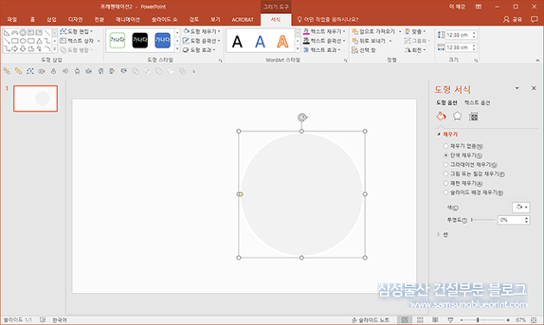
Task: Open the 도형 편집 (Edit Shape) menu
Action: pyautogui.click(x=76, y=32)
